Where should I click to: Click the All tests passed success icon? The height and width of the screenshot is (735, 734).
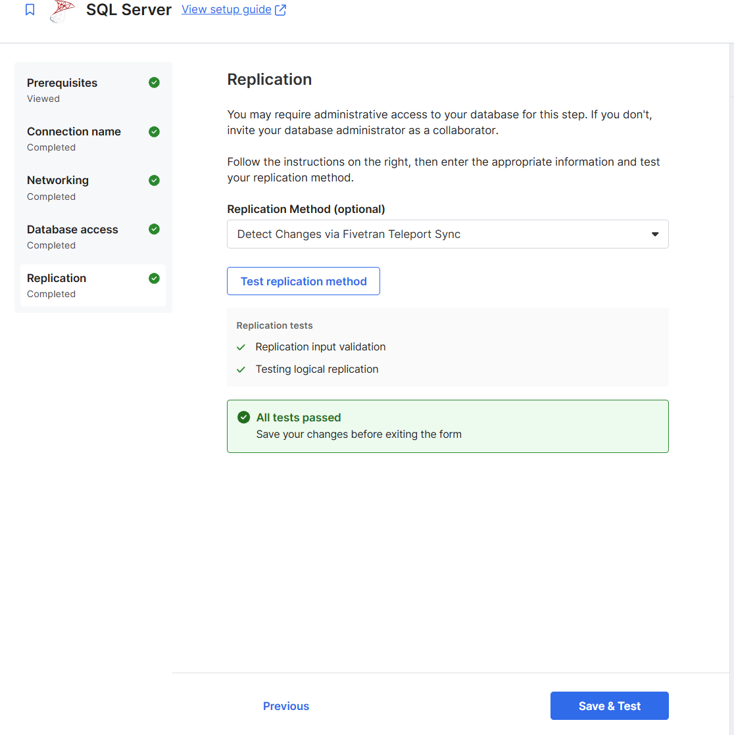[x=243, y=417]
